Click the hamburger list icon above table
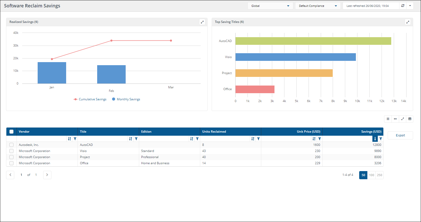This screenshot has width=421, height=222. [388, 119]
